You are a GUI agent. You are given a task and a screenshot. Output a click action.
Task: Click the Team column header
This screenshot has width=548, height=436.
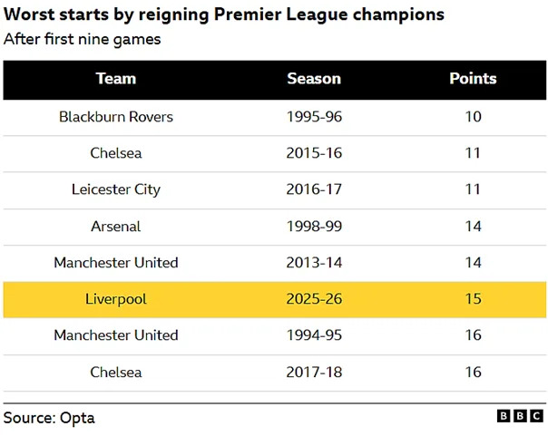[x=116, y=79]
